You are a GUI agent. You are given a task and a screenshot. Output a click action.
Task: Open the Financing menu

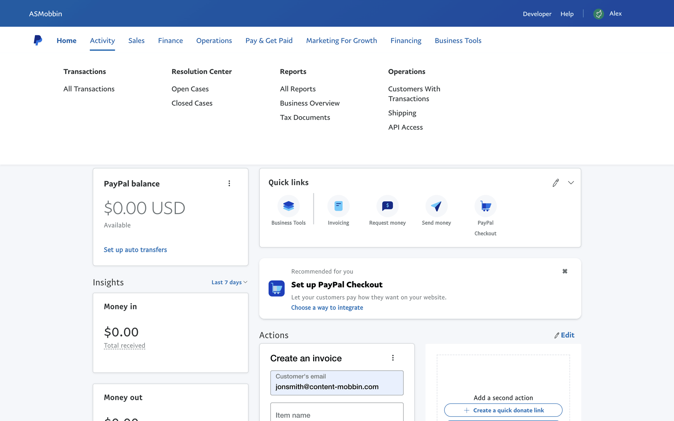[x=406, y=40]
